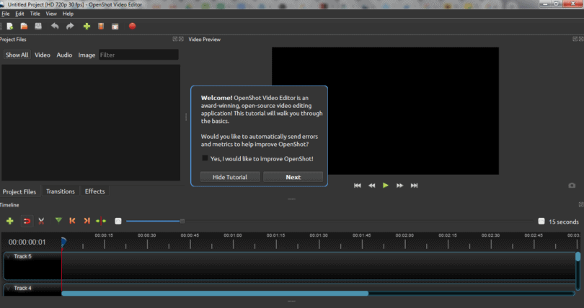Save the current frame with the camera icon
584x308 pixels.
click(572, 186)
